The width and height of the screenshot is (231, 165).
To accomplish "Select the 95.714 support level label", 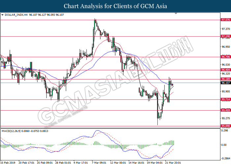I will tap(225, 100).
